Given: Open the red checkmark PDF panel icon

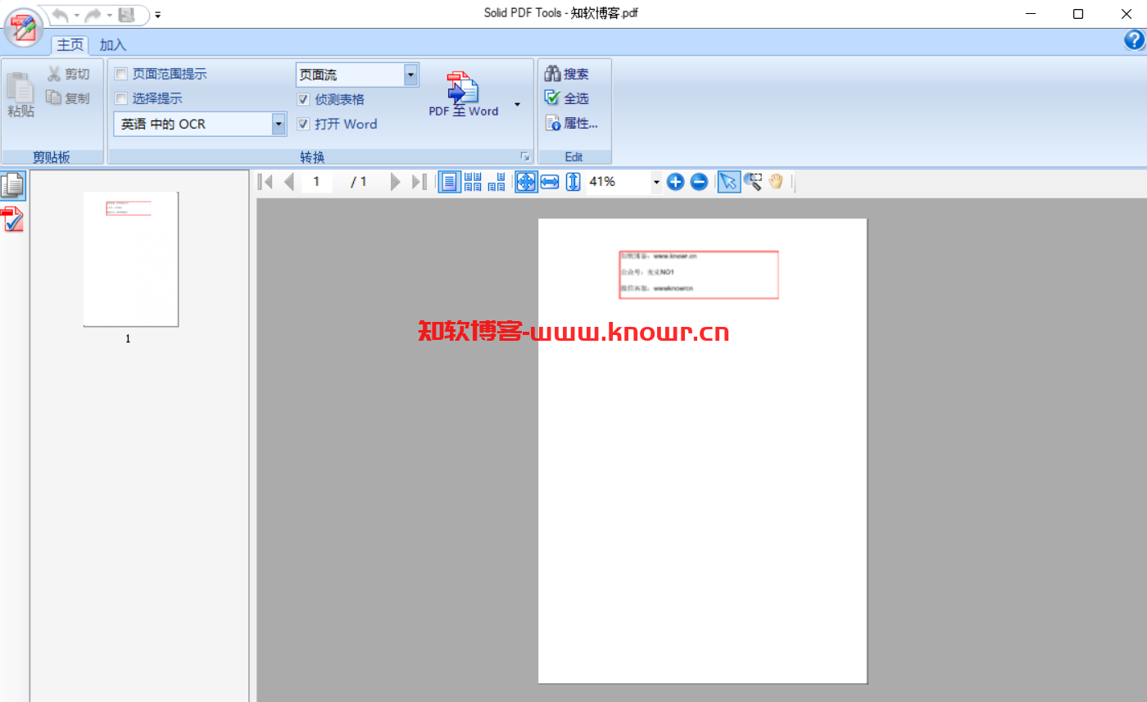Looking at the screenshot, I should pyautogui.click(x=13, y=219).
